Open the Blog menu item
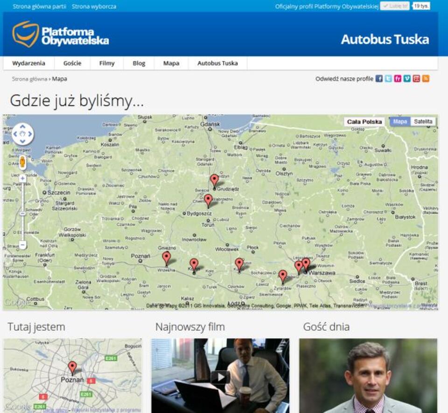 point(139,63)
